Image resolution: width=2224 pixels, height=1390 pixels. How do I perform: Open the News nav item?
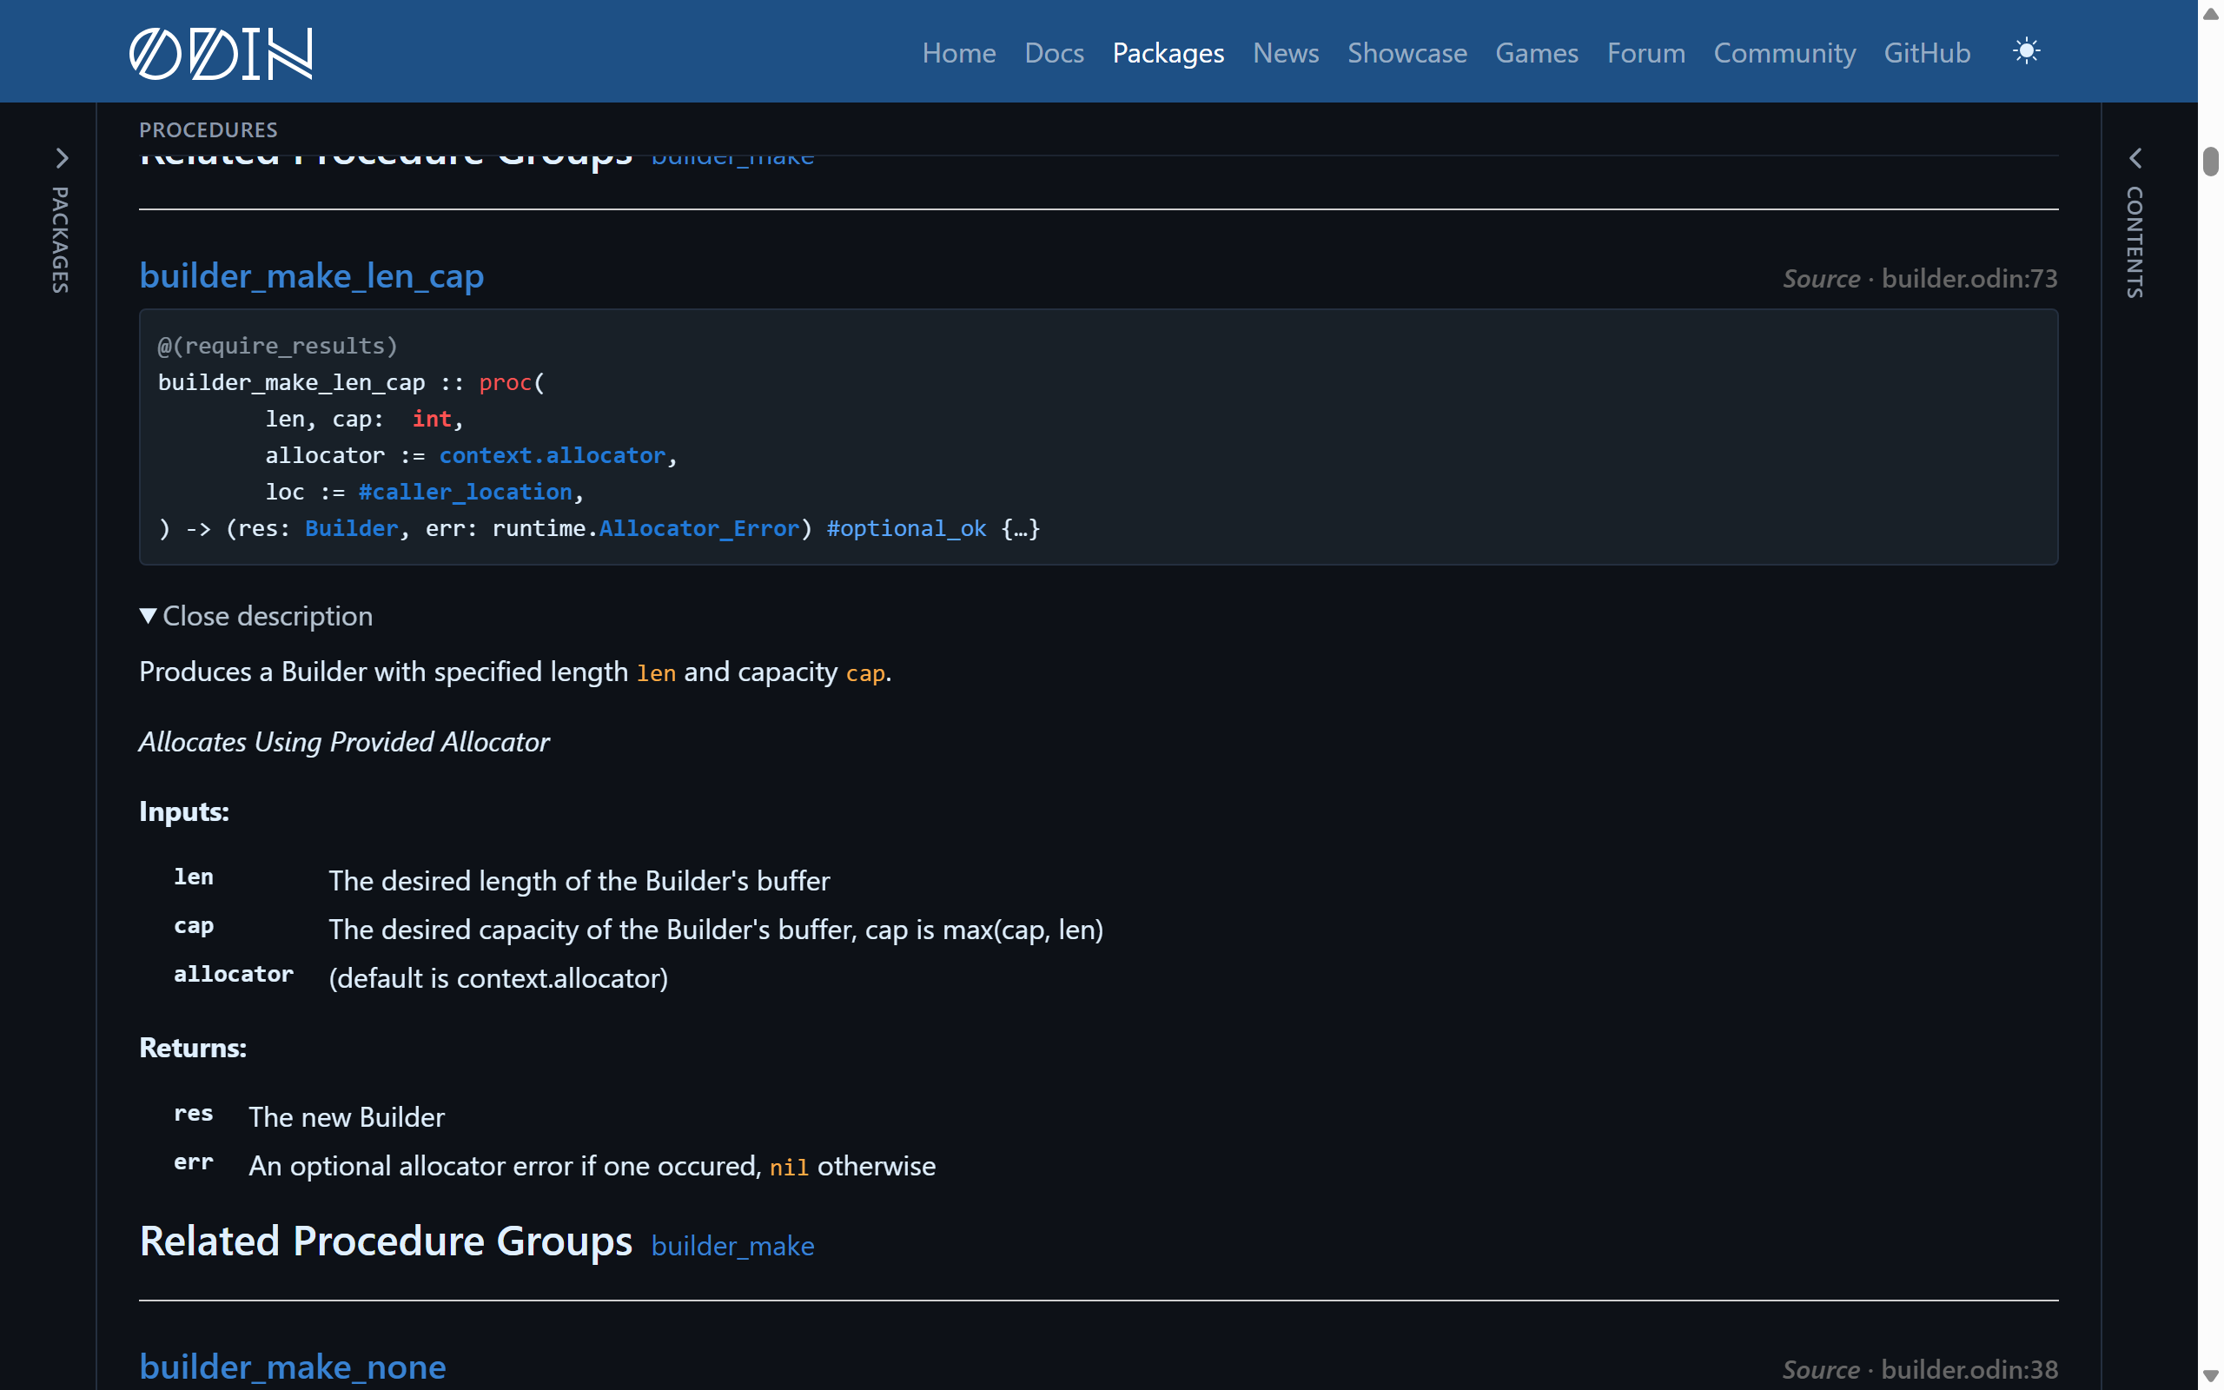1286,52
